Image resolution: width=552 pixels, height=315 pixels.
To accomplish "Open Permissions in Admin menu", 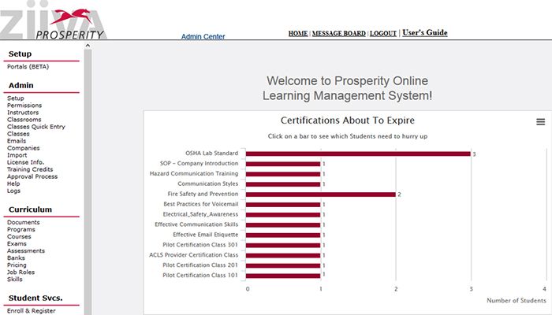I will tap(24, 105).
